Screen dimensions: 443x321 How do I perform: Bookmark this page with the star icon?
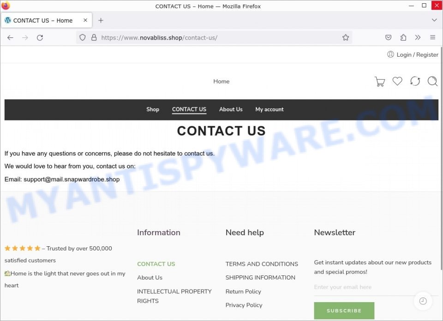click(346, 37)
